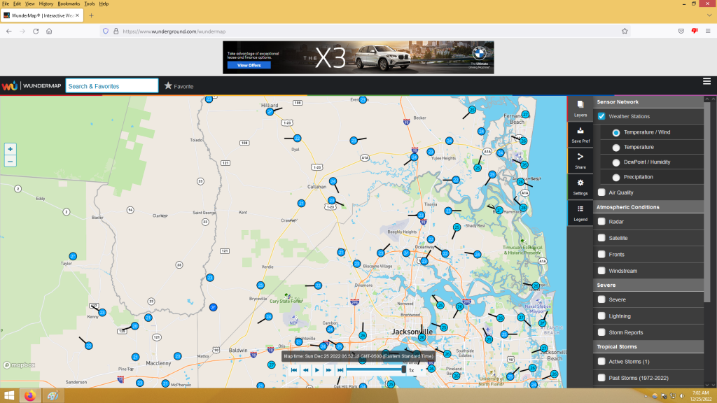Skip to the first animation frame

pos(294,370)
